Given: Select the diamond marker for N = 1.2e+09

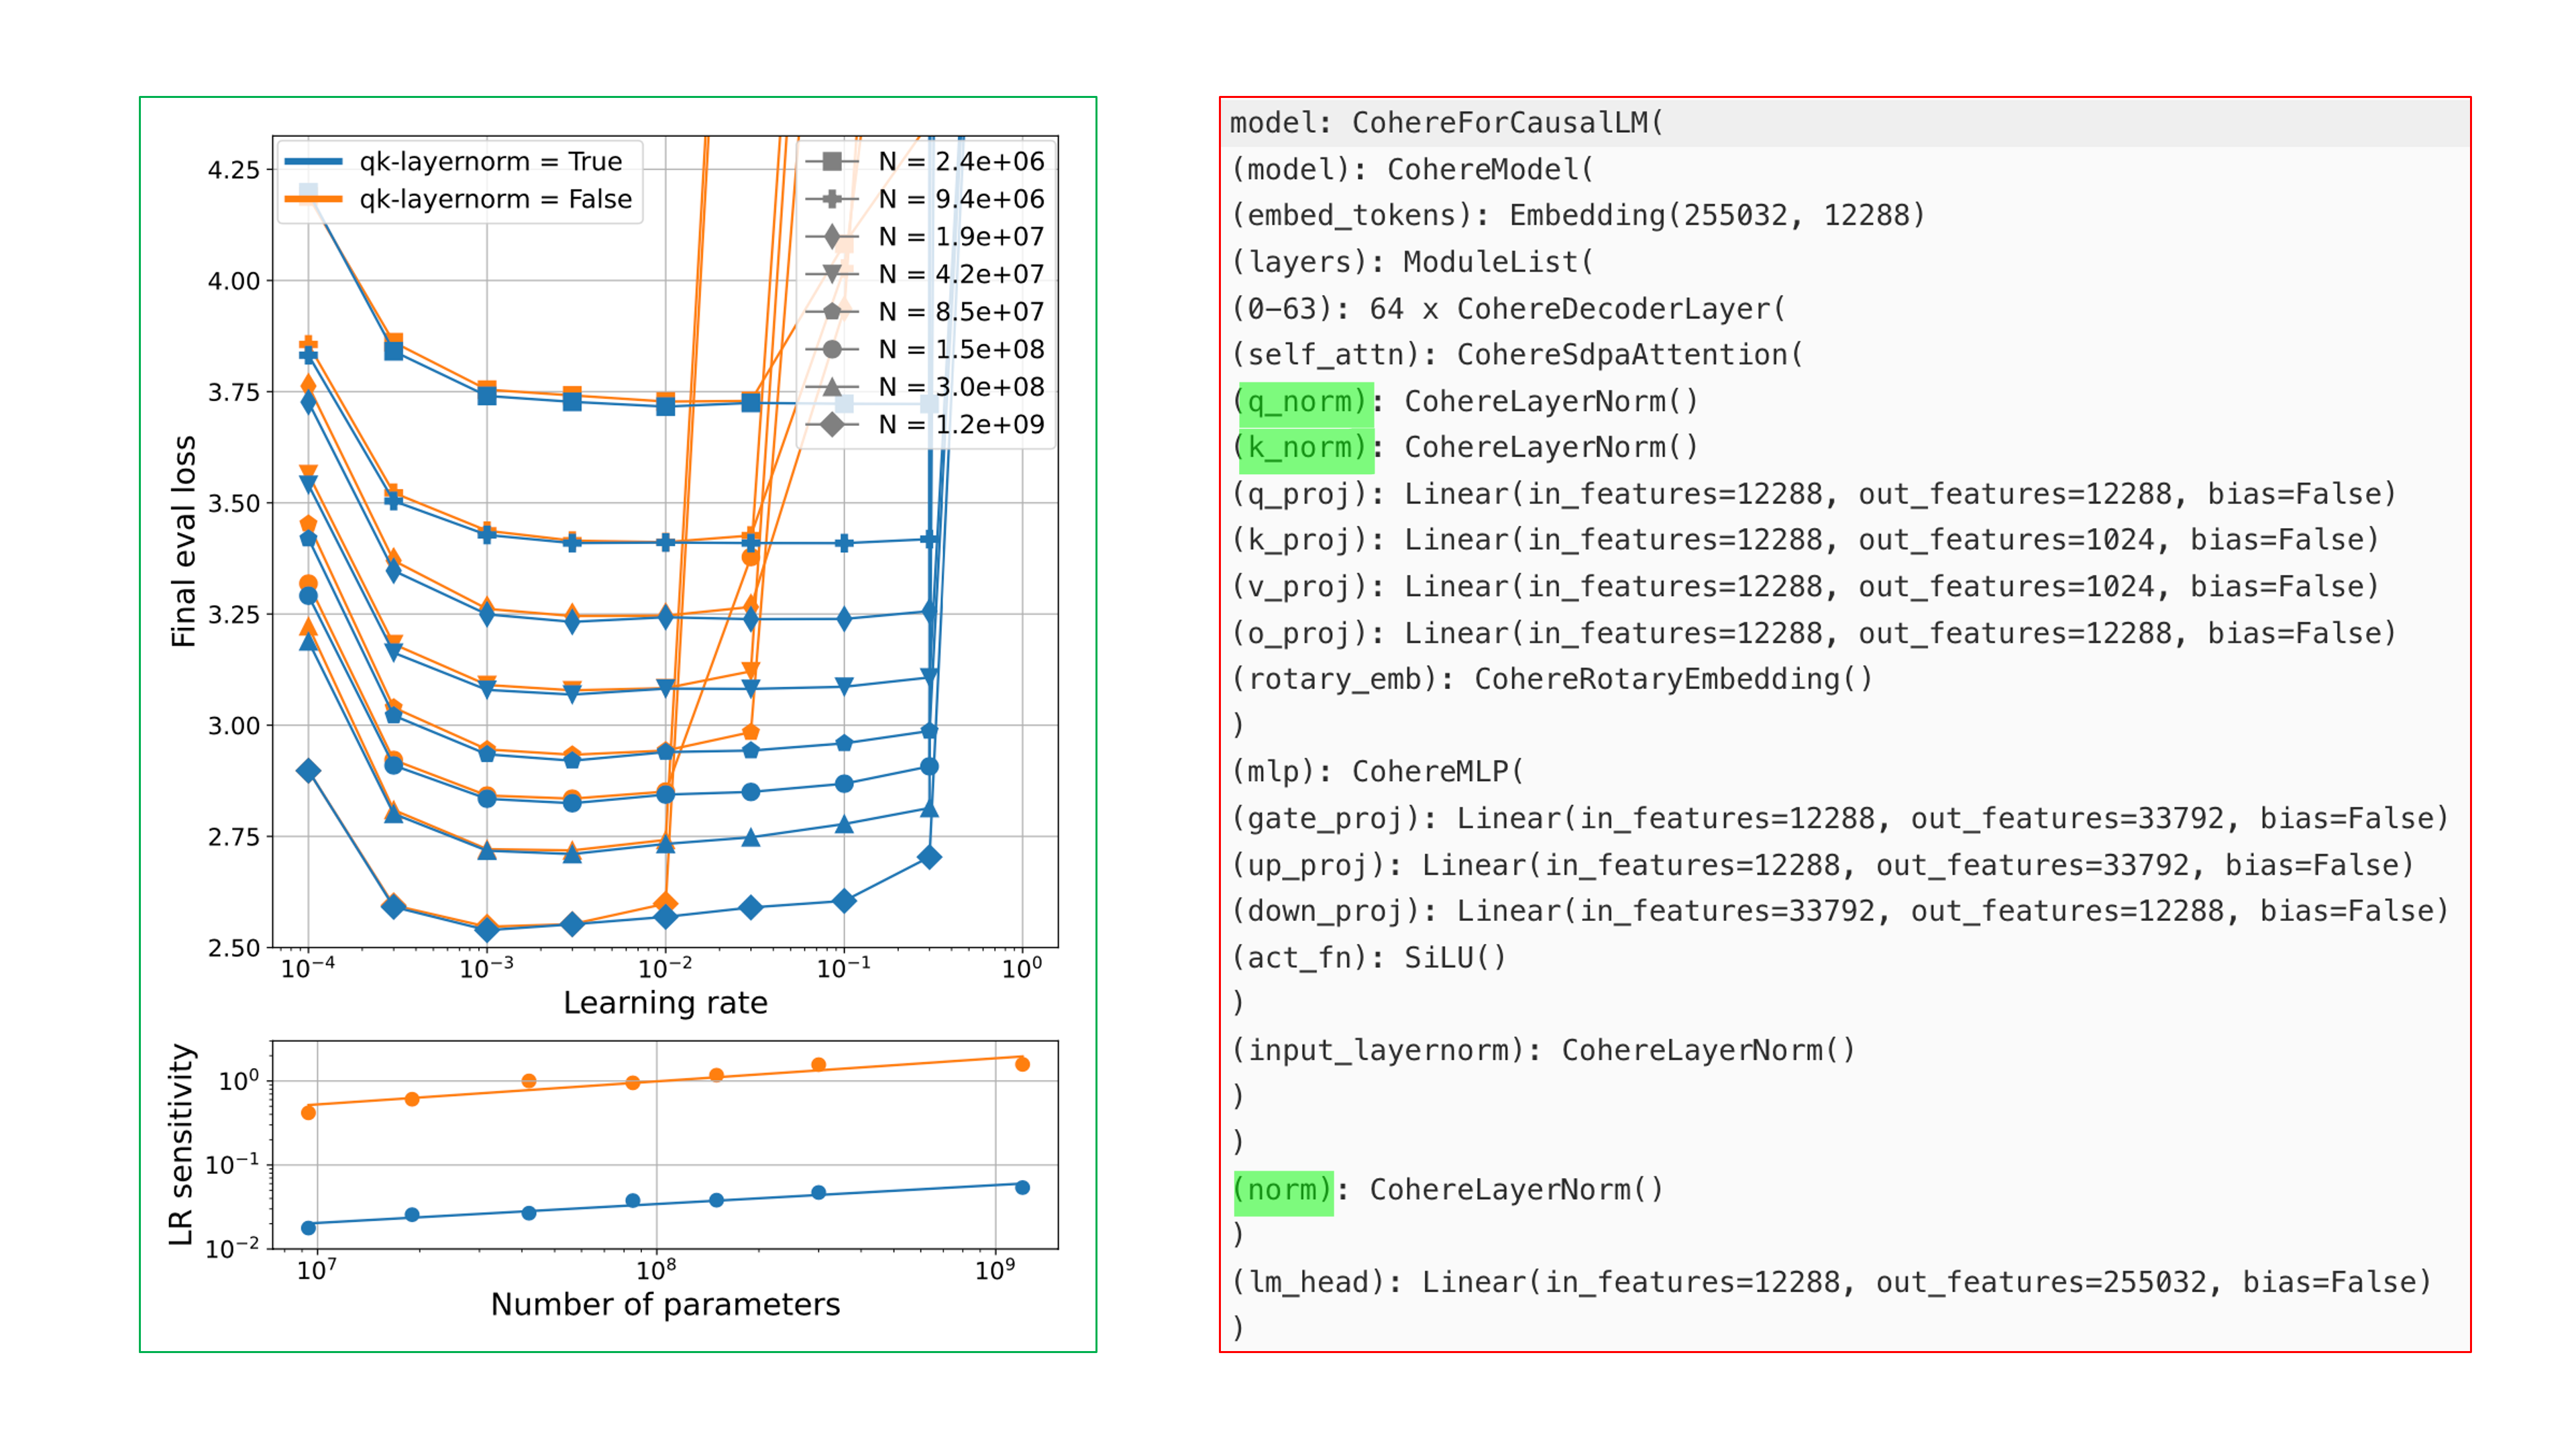Looking at the screenshot, I should [832, 424].
